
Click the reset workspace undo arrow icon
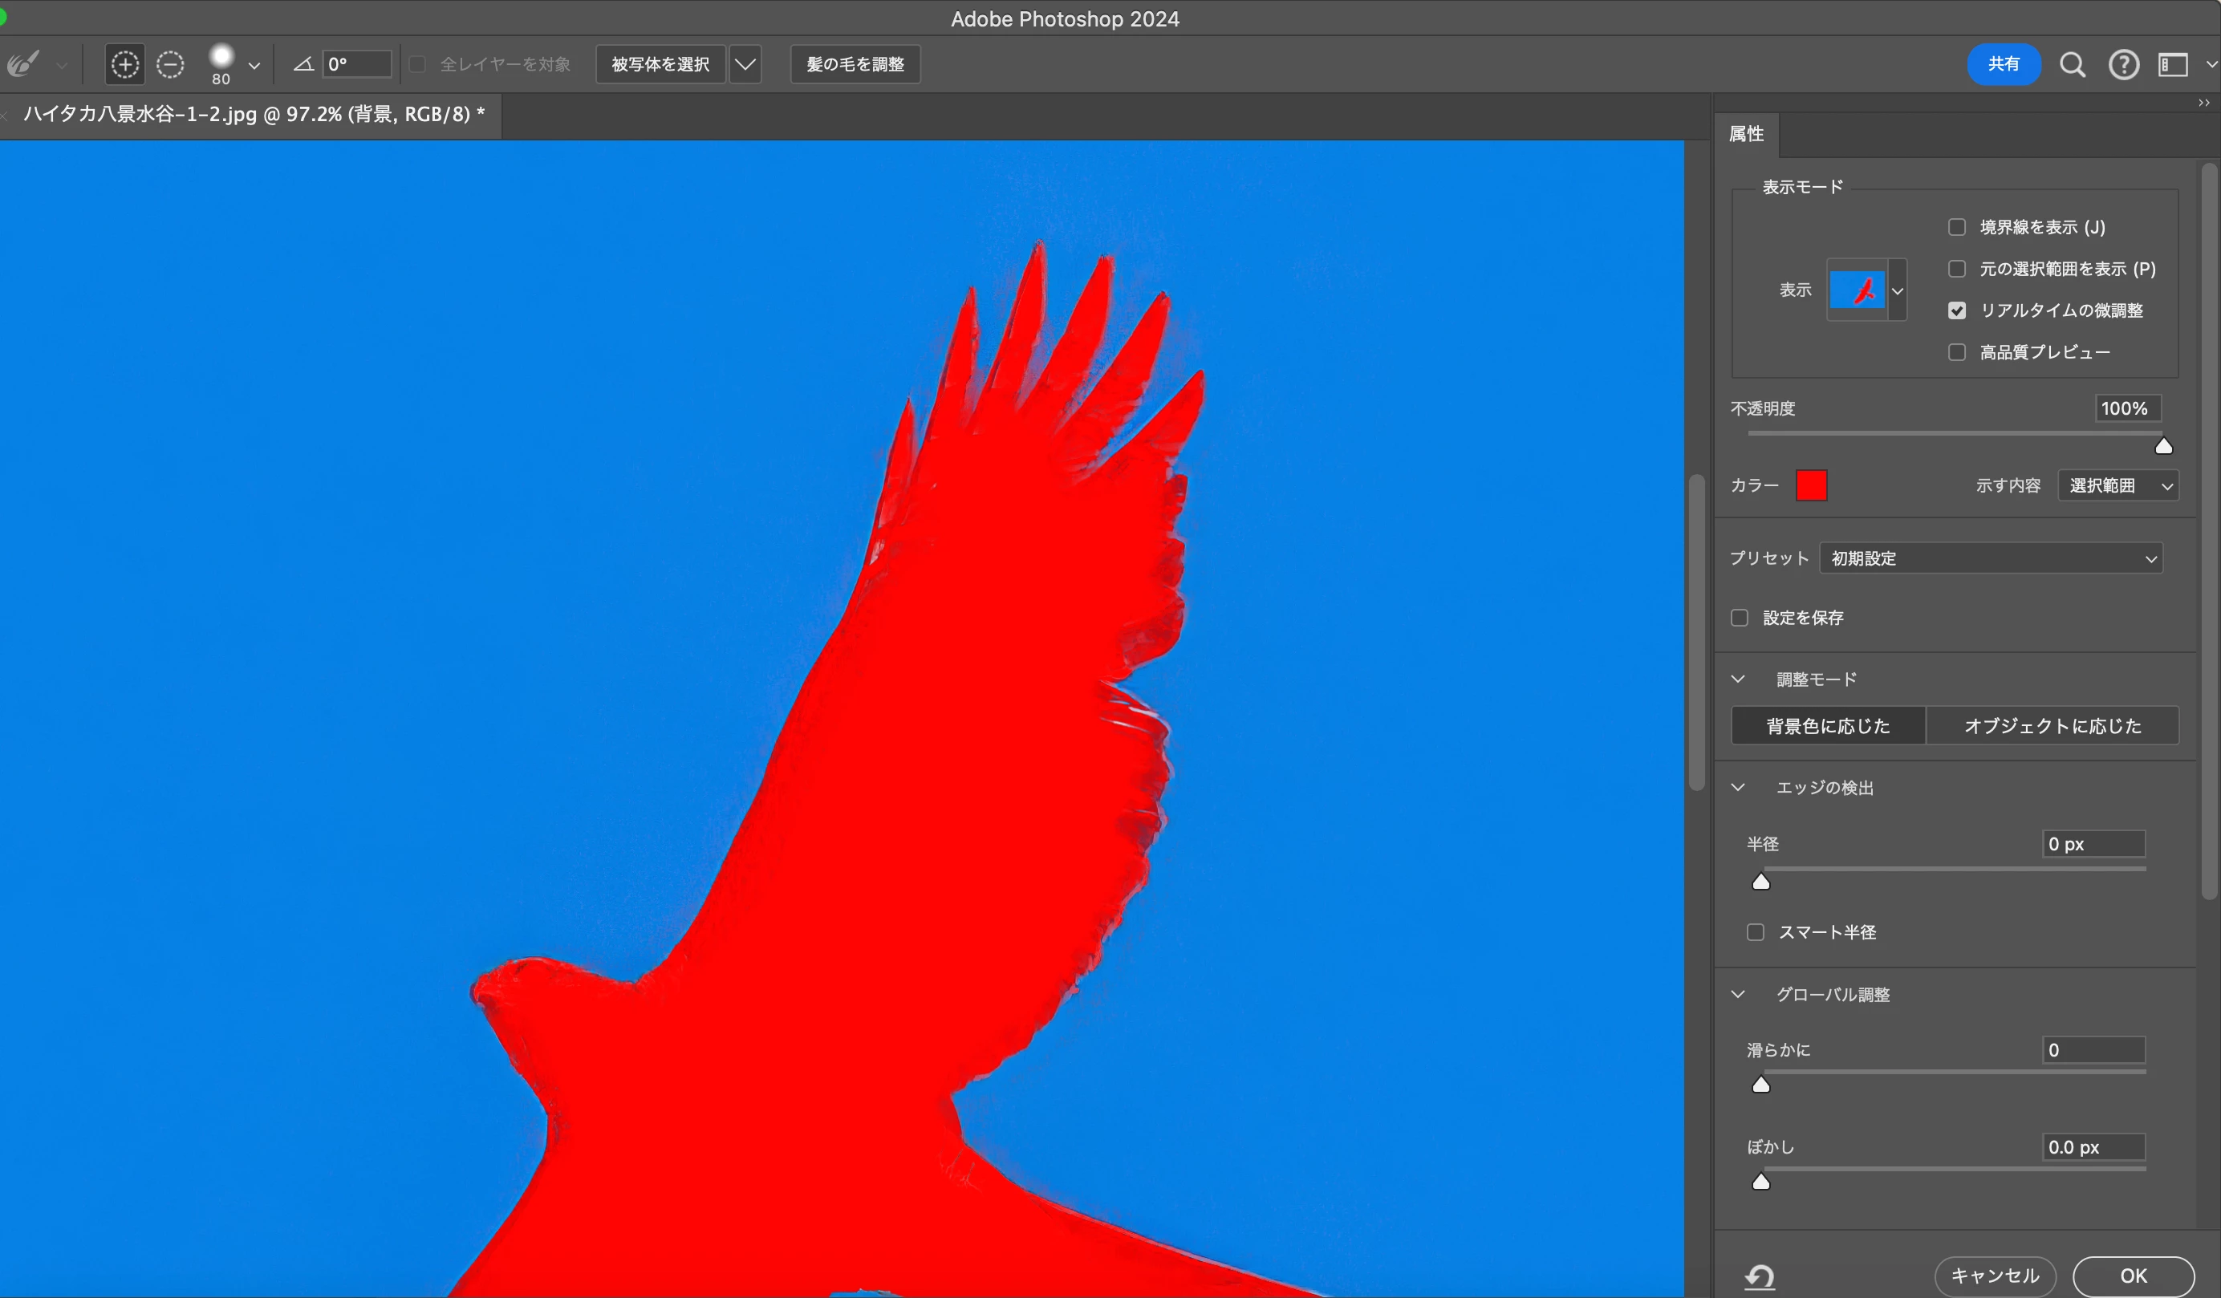point(1760,1275)
